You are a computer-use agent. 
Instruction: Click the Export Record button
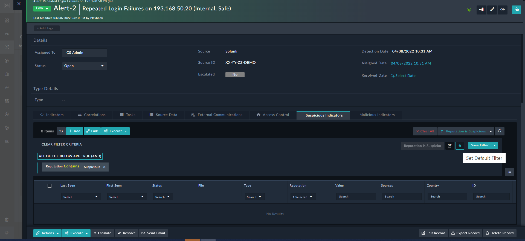pyautogui.click(x=465, y=233)
